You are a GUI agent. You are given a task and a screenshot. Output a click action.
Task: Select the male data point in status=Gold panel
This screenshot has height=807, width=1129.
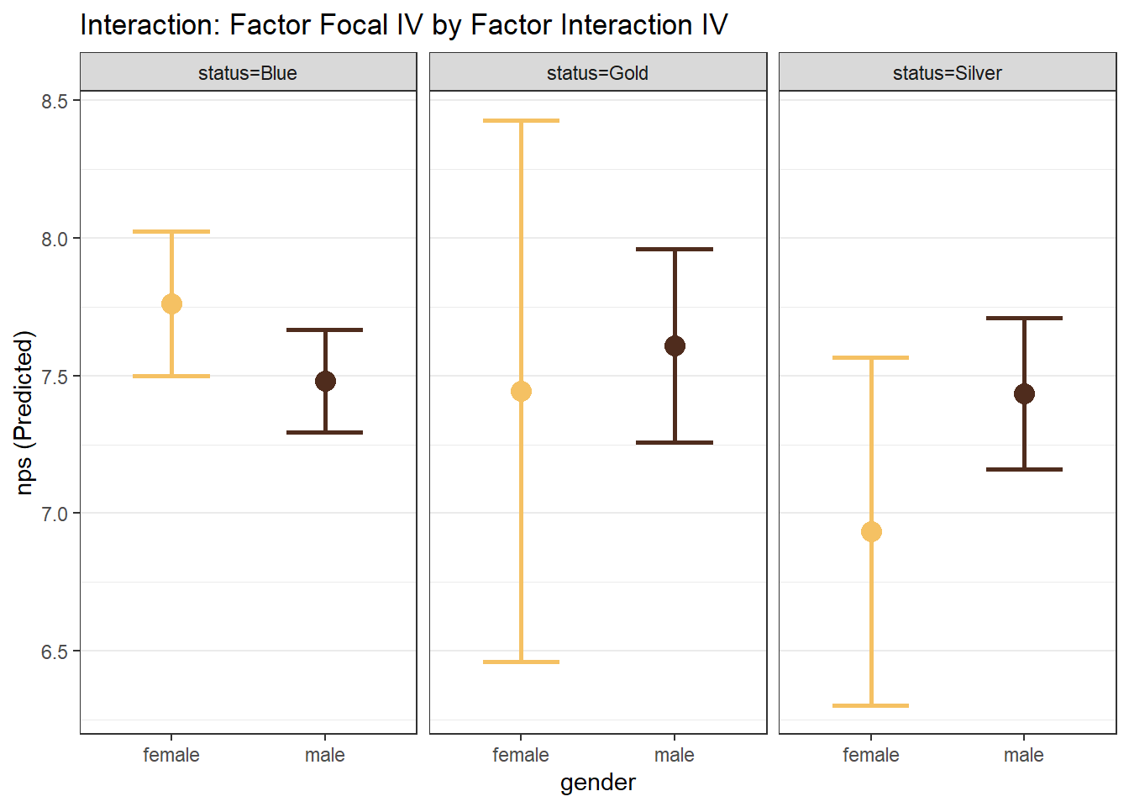675,345
